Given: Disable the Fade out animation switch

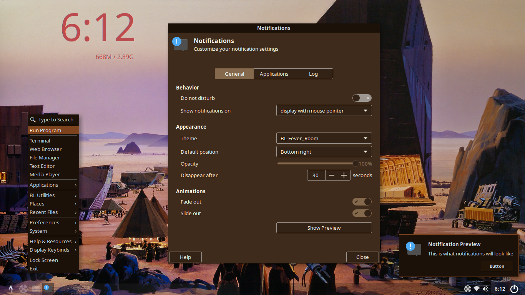Looking at the screenshot, I should pos(362,202).
